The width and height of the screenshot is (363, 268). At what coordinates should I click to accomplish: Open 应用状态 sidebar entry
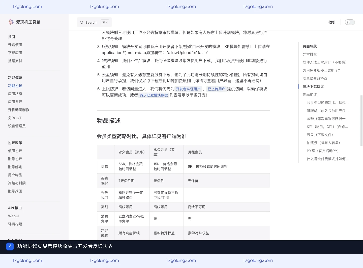[15, 94]
